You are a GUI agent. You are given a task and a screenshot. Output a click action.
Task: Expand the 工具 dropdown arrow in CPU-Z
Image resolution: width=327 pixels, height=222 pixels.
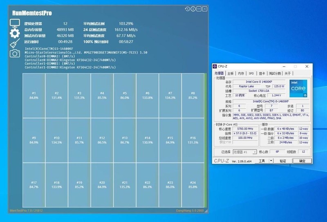pyautogui.click(x=271, y=161)
